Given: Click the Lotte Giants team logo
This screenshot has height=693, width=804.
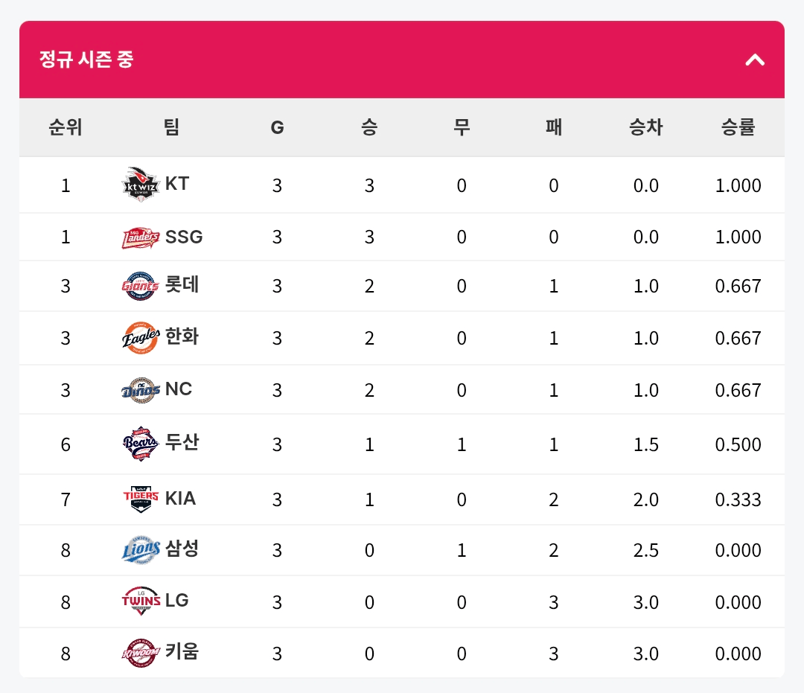Looking at the screenshot, I should (141, 286).
